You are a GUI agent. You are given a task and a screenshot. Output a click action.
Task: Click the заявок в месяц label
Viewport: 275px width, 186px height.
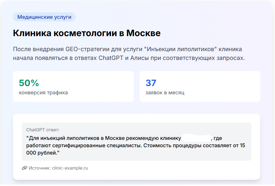pyautogui.click(x=165, y=93)
